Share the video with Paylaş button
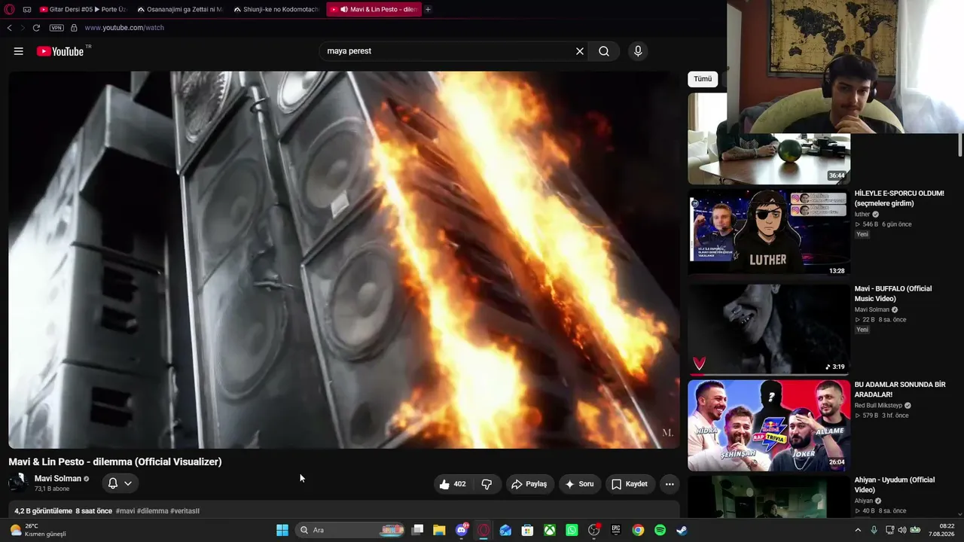This screenshot has width=964, height=542. [x=529, y=484]
